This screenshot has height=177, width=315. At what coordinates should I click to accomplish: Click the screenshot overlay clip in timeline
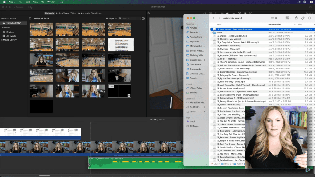click(40, 133)
